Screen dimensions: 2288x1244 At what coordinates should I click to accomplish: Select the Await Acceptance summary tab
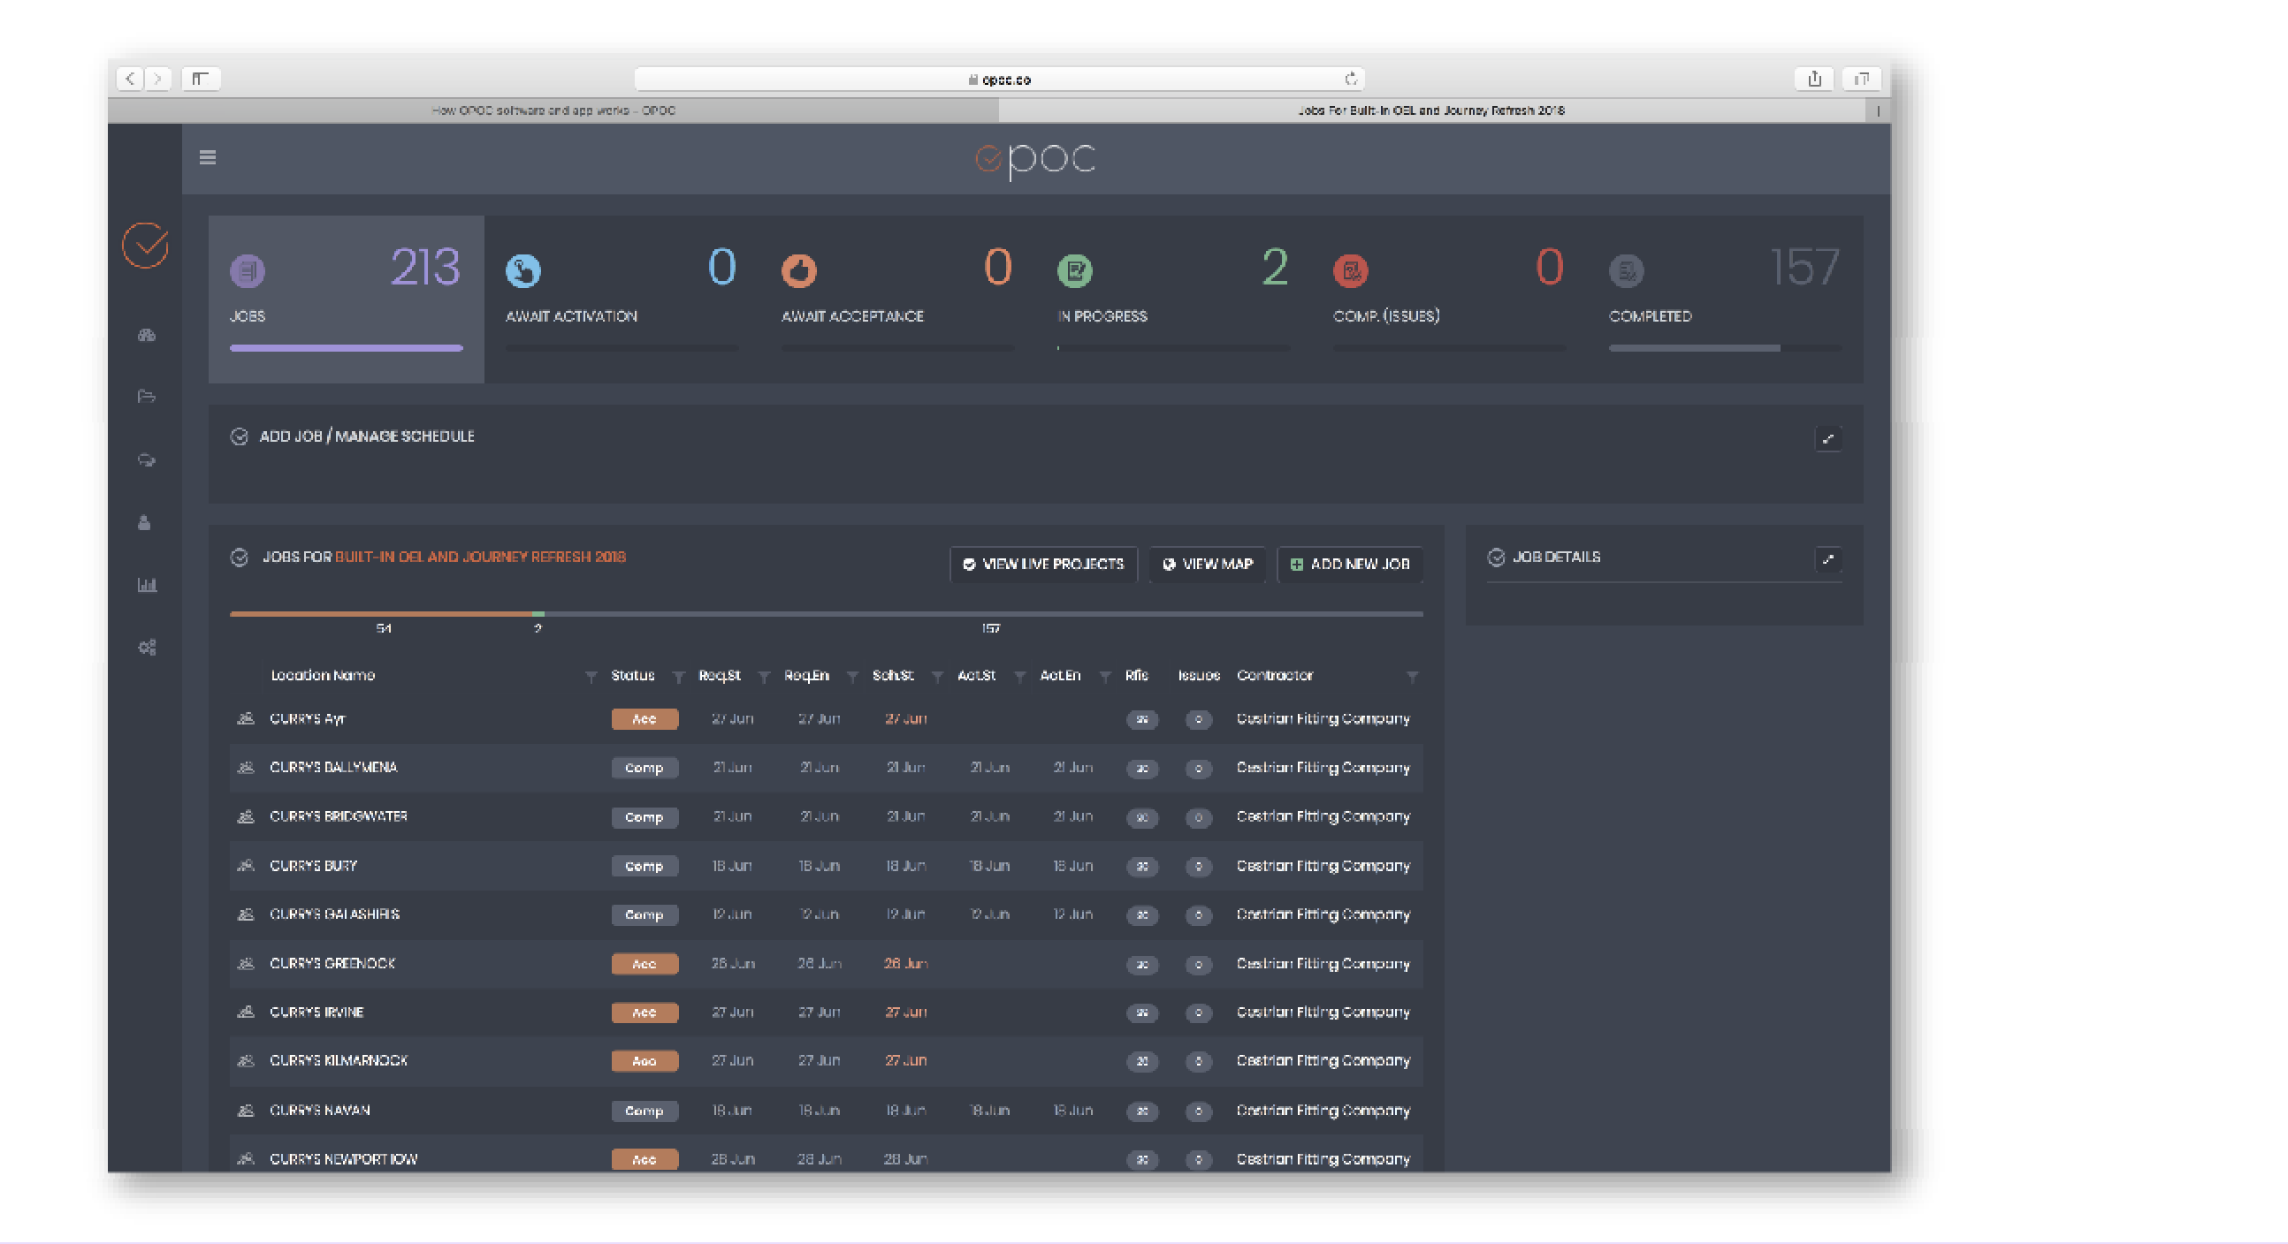click(x=898, y=300)
